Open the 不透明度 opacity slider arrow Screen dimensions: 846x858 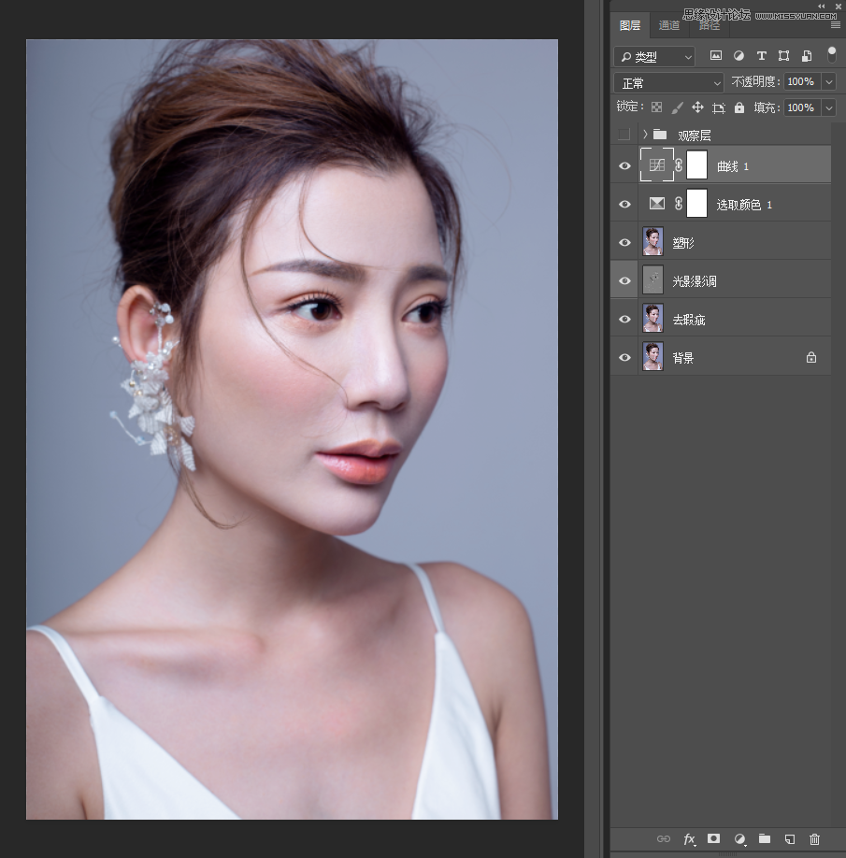pos(828,82)
